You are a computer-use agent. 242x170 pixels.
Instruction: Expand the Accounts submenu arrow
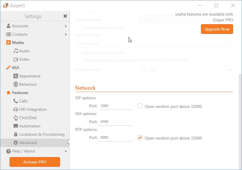click(x=66, y=26)
